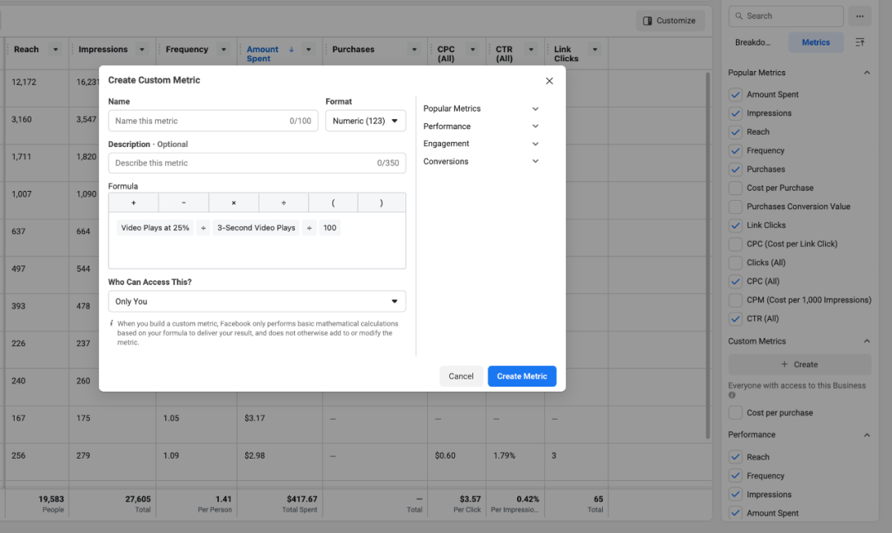Screen dimensions: 892x533
Task: Uncheck the Link Clicks checkbox
Action: (x=736, y=226)
